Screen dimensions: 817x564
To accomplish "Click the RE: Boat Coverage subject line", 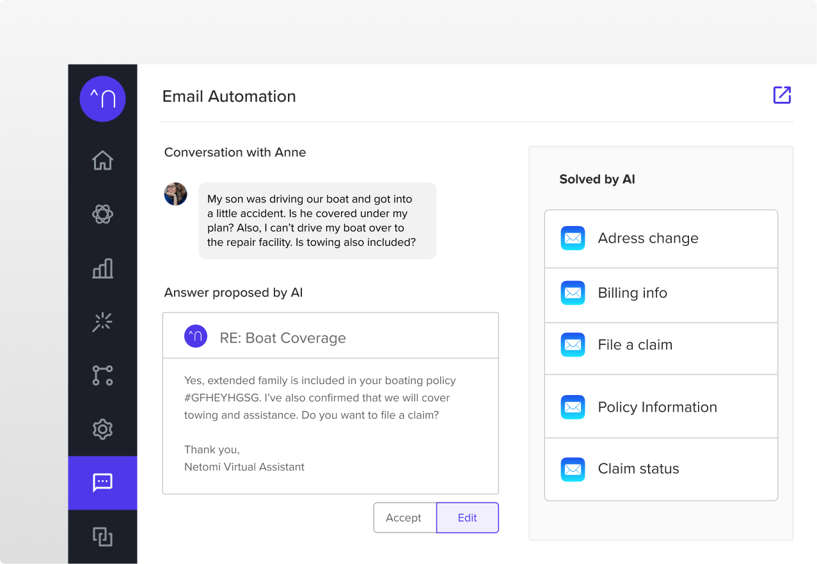I will pyautogui.click(x=283, y=338).
